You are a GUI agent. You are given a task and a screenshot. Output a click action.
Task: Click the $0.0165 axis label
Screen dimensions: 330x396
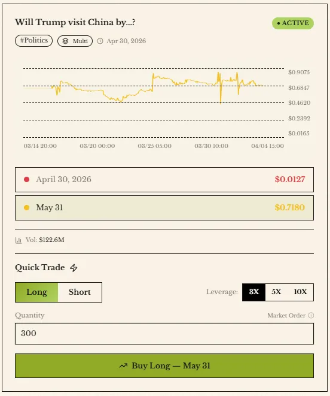click(299, 134)
